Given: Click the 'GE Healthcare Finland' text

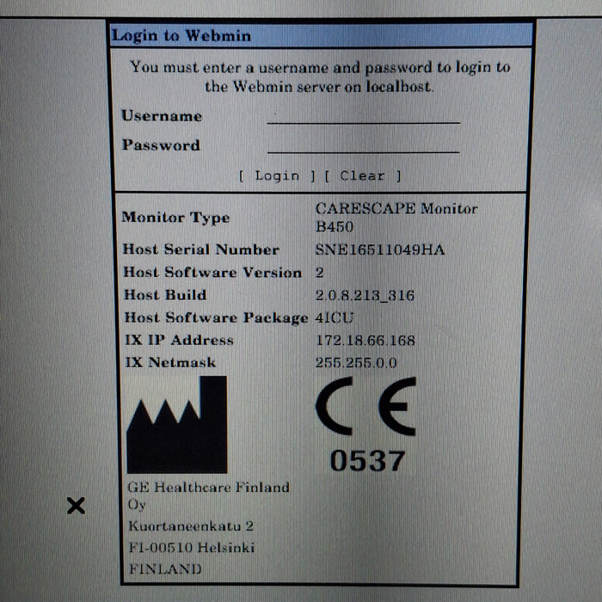Looking at the screenshot, I should point(208,488).
